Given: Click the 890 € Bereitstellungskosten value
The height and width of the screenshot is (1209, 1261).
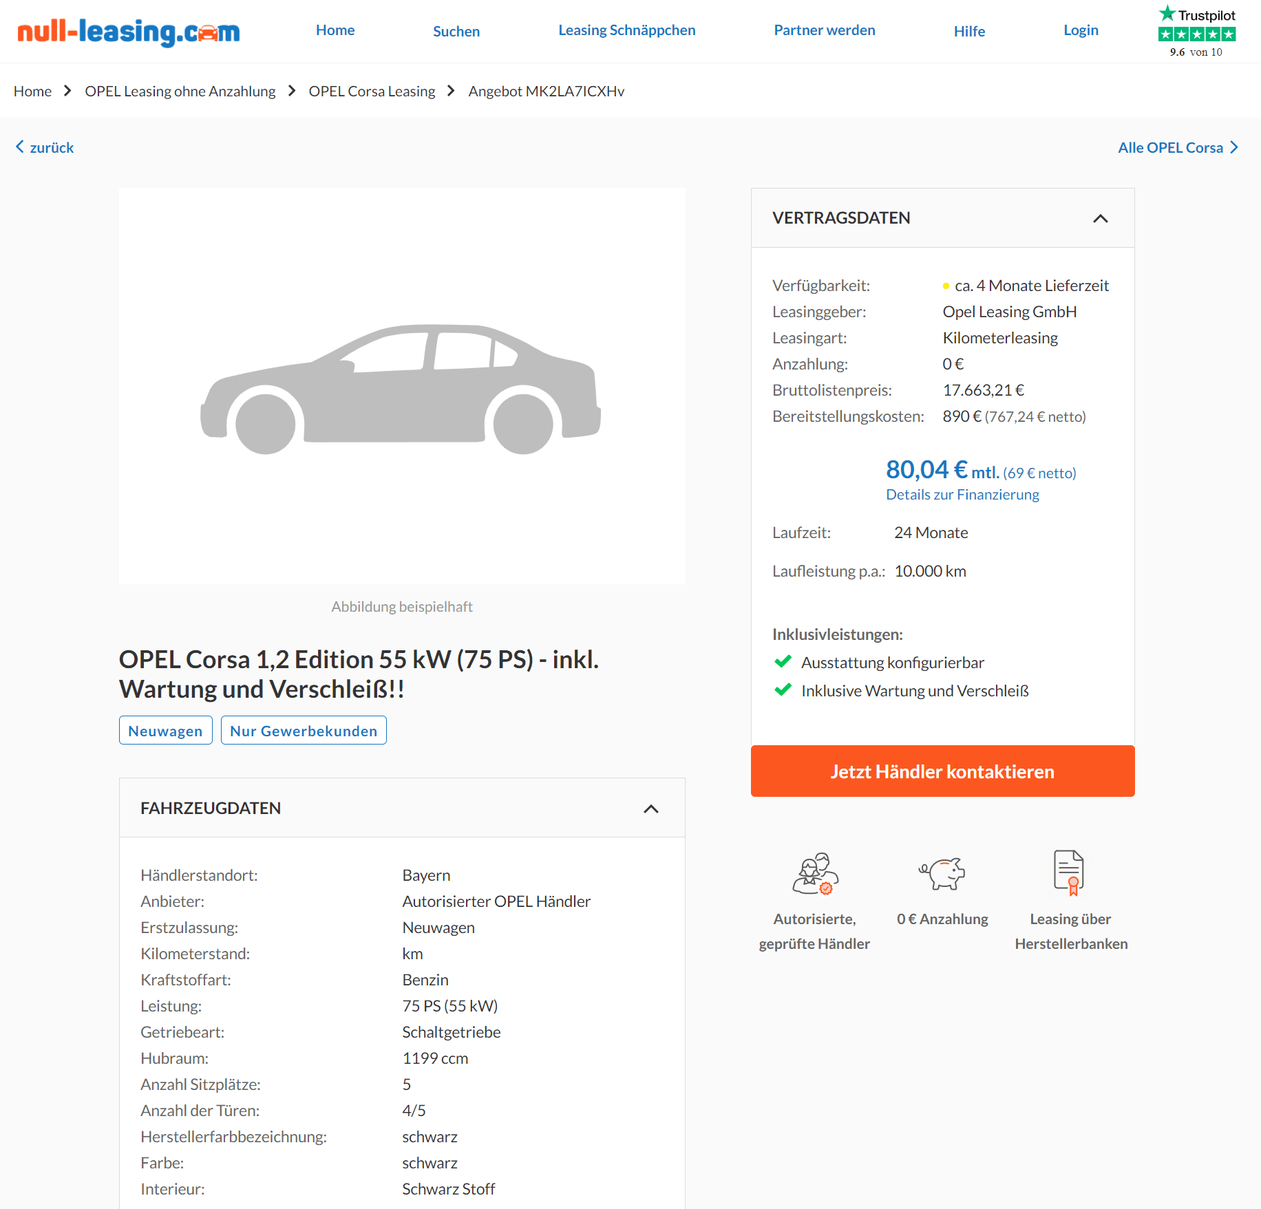Looking at the screenshot, I should click(x=962, y=416).
